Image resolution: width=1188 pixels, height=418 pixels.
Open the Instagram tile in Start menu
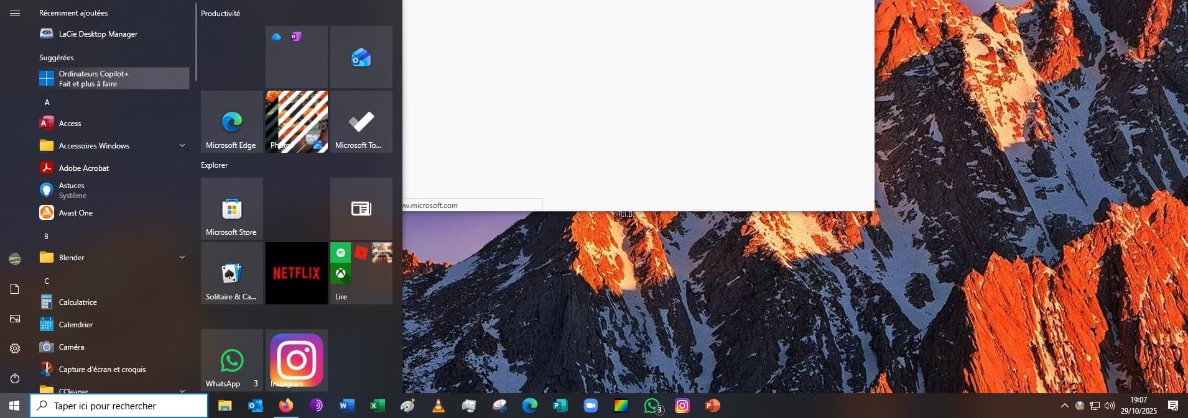(296, 360)
